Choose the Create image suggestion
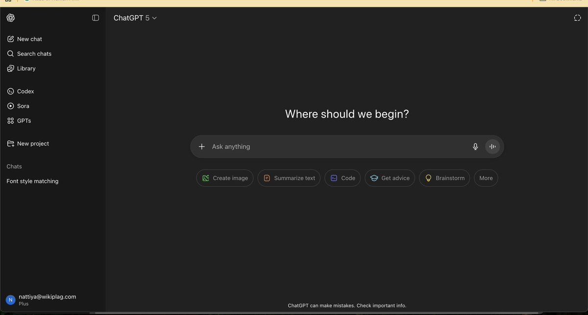This screenshot has height=315, width=588. pos(225,178)
